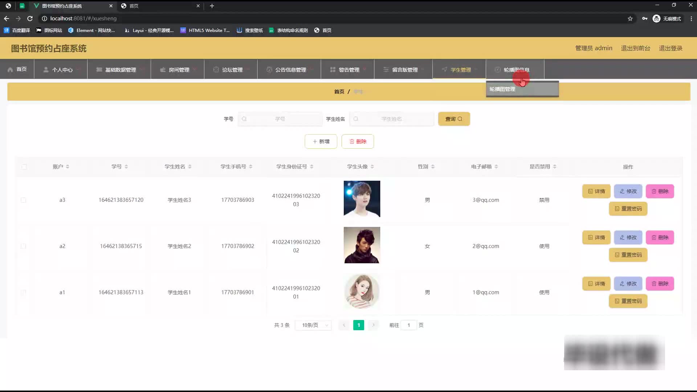Bookmark this page with star icon
This screenshot has width=697, height=392.
pos(630,19)
